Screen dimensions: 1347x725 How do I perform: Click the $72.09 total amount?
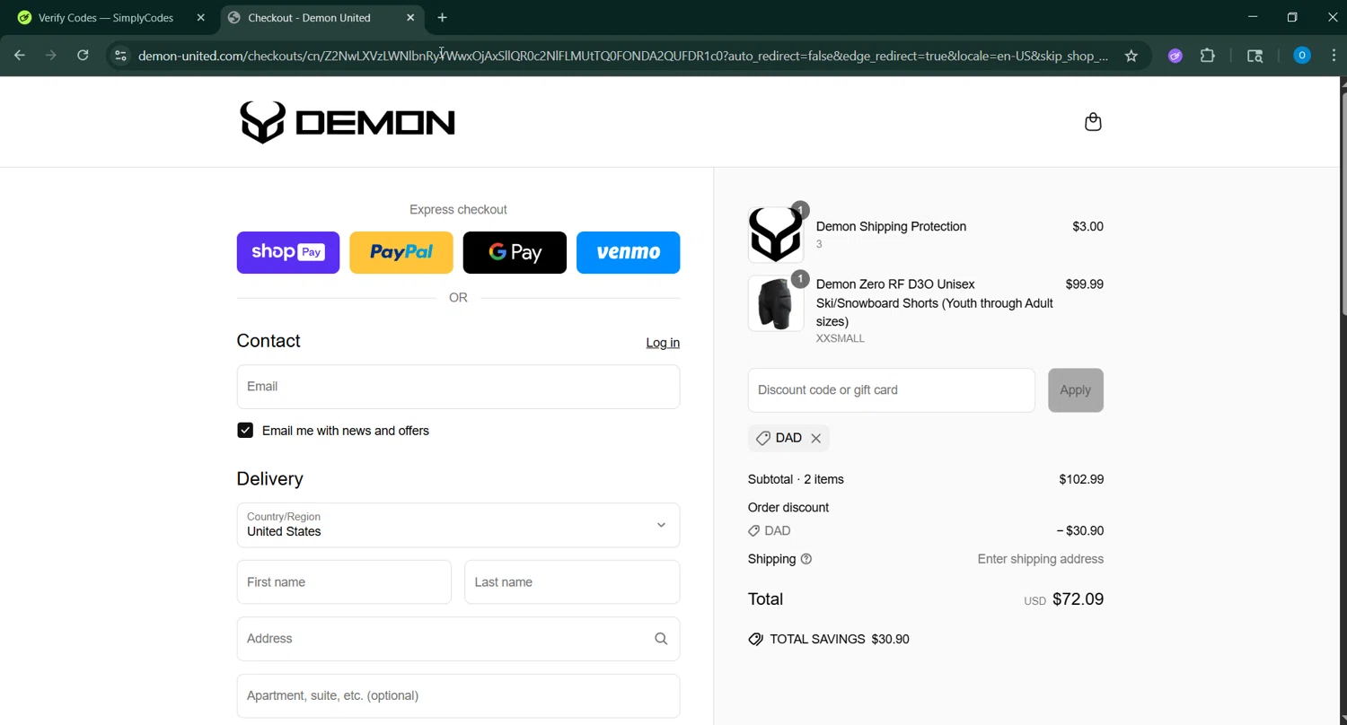click(1078, 599)
